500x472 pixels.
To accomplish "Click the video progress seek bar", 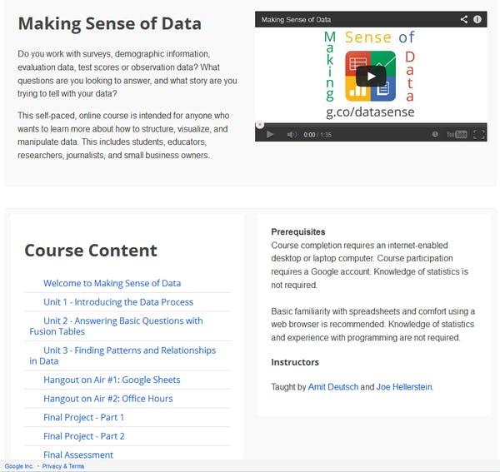I will 371,125.
